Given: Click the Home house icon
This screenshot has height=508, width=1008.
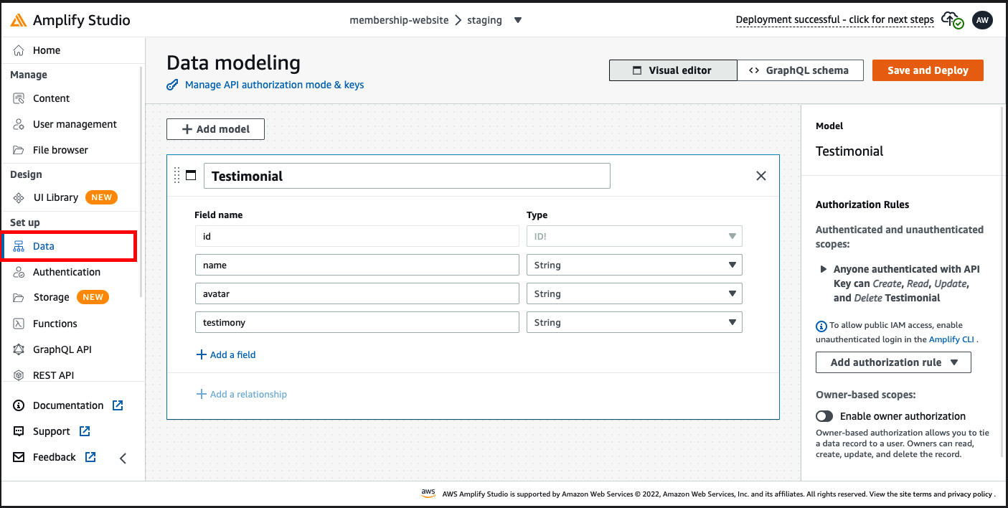Looking at the screenshot, I should coord(19,50).
